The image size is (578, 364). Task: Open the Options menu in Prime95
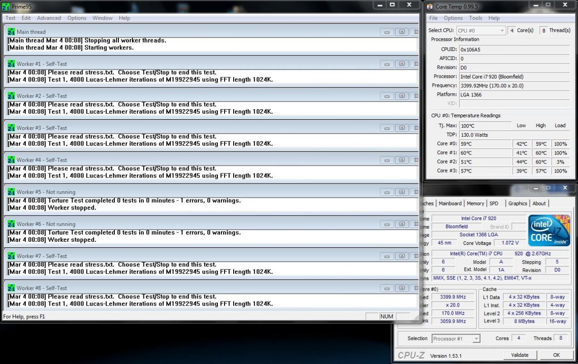click(77, 18)
